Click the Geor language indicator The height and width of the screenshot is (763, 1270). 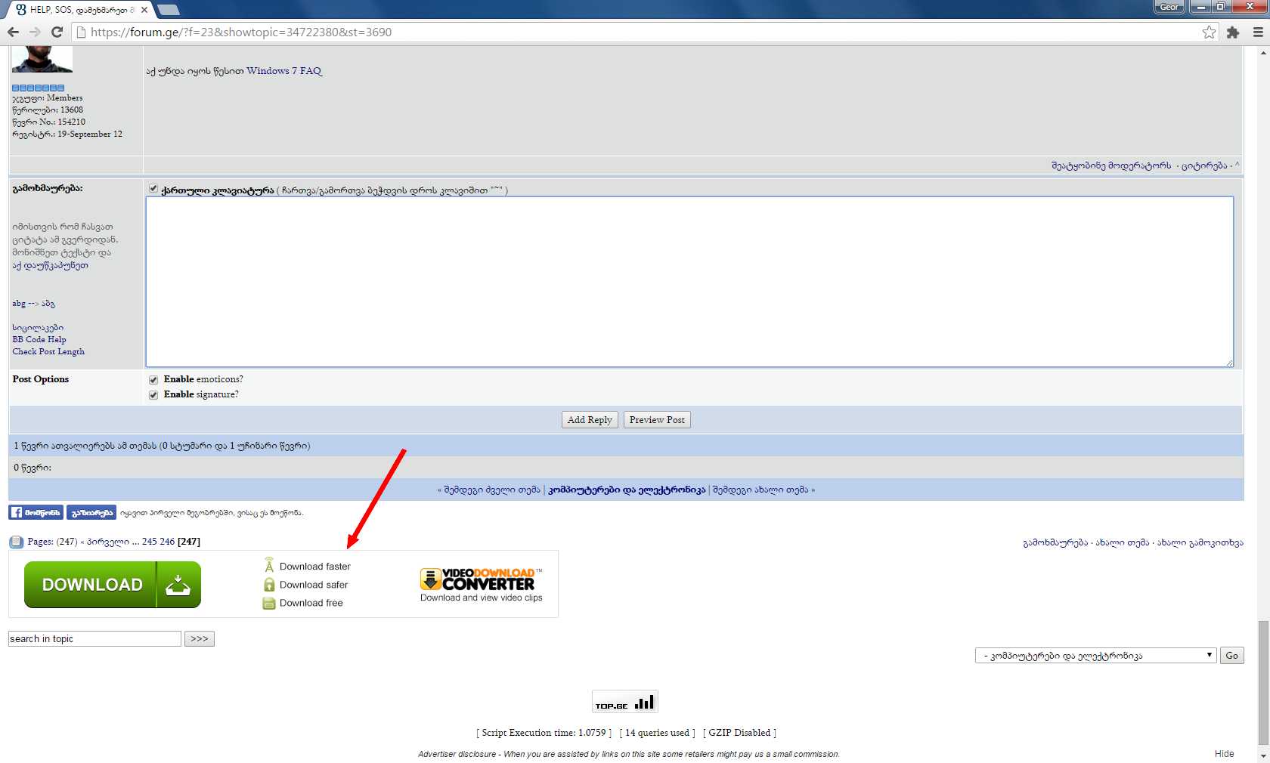[x=1169, y=7]
